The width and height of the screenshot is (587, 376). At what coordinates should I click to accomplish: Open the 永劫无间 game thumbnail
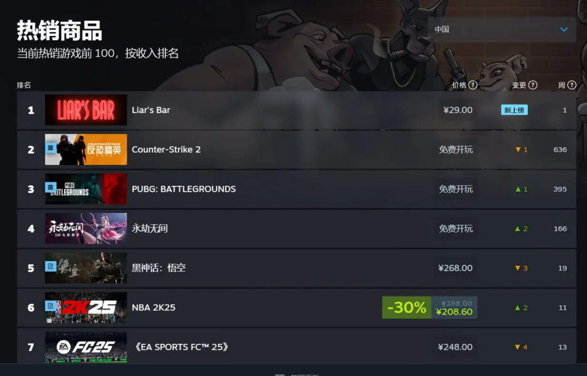(x=86, y=228)
